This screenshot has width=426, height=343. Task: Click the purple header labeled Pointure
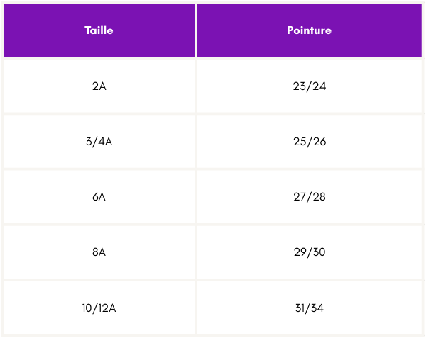309,30
